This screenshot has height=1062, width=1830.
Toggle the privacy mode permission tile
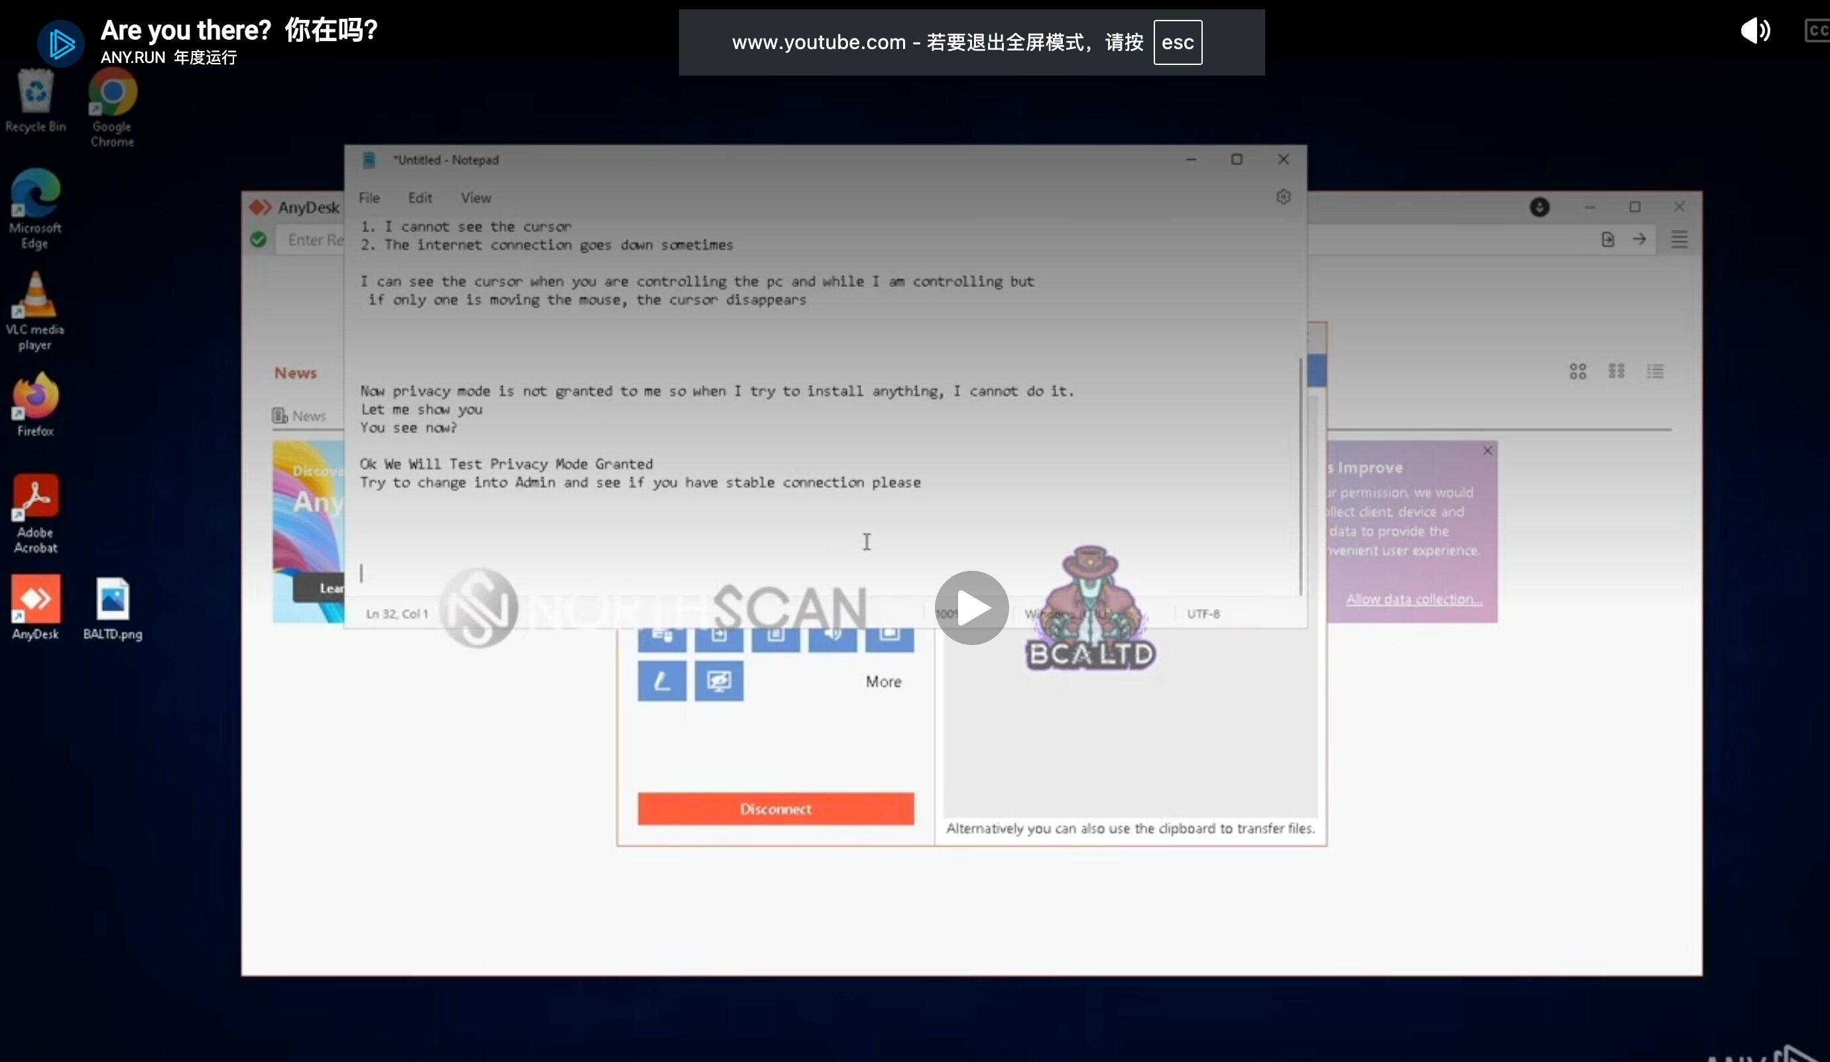[x=719, y=681]
